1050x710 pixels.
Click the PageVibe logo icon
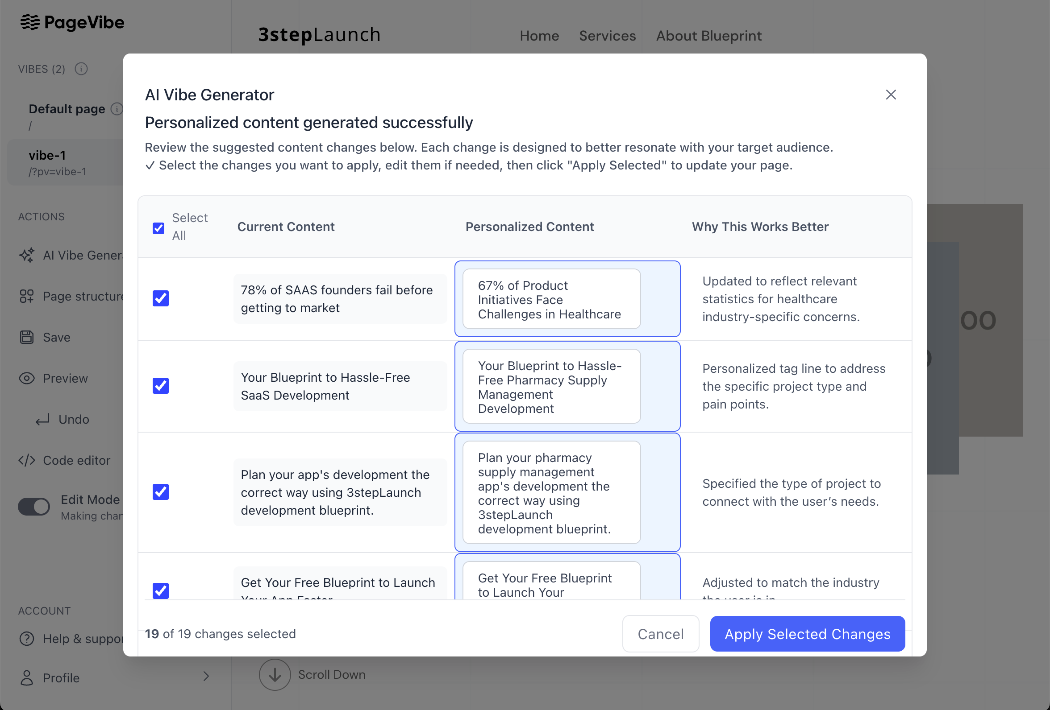point(30,22)
